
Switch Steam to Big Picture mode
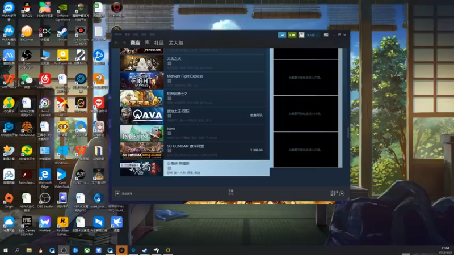coord(326,35)
